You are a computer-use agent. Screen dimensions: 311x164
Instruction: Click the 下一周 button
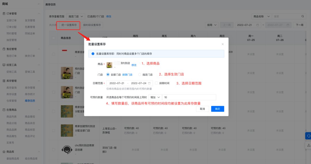(300, 25)
